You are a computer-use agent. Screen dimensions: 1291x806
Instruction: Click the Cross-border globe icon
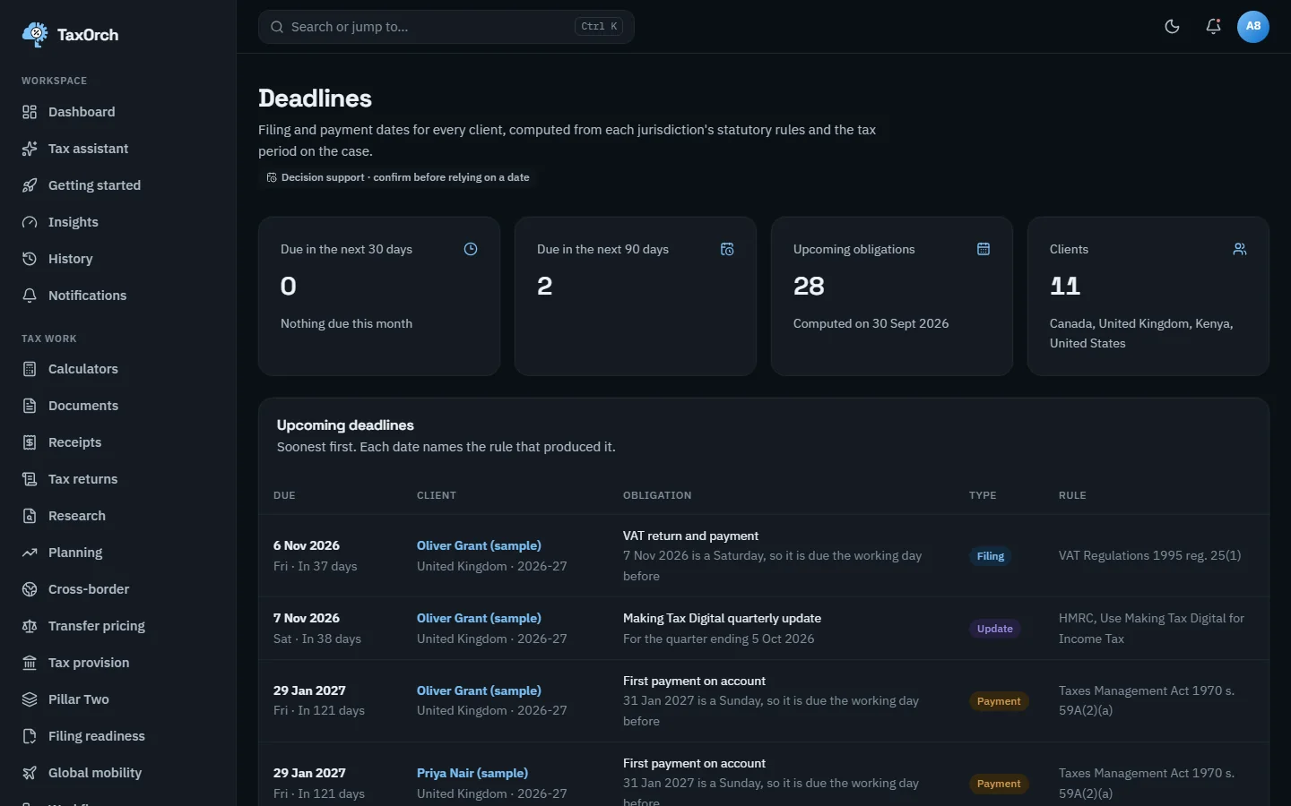click(30, 589)
